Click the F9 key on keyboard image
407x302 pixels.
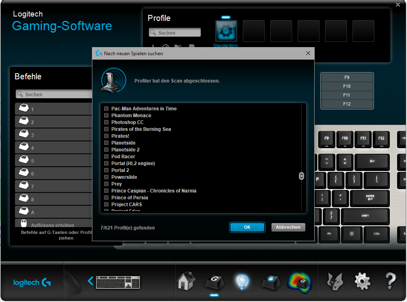click(x=327, y=139)
